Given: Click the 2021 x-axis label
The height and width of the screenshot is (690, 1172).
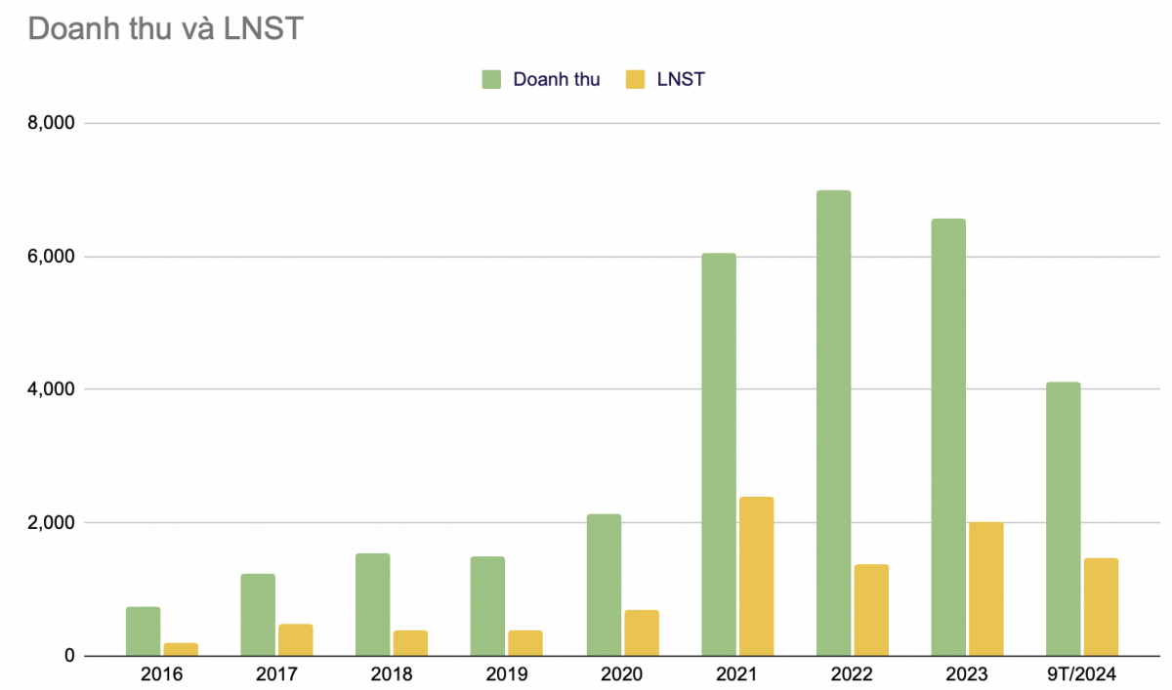Looking at the screenshot, I should tap(736, 674).
